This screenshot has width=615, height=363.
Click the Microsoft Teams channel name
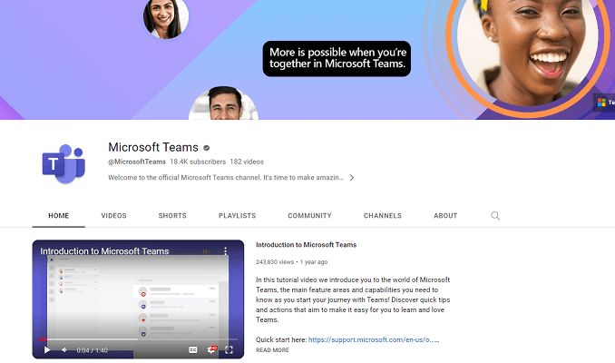pos(153,147)
